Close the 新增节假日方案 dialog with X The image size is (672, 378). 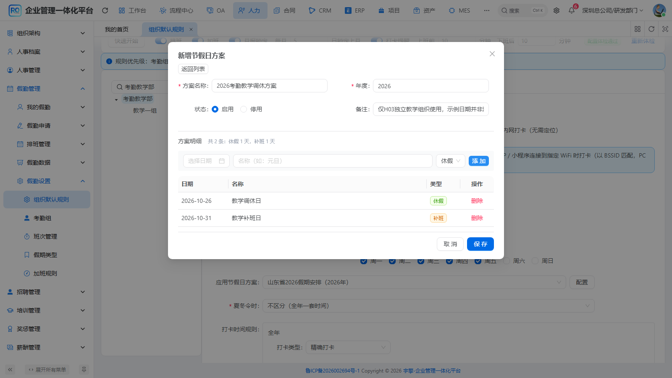coord(492,54)
